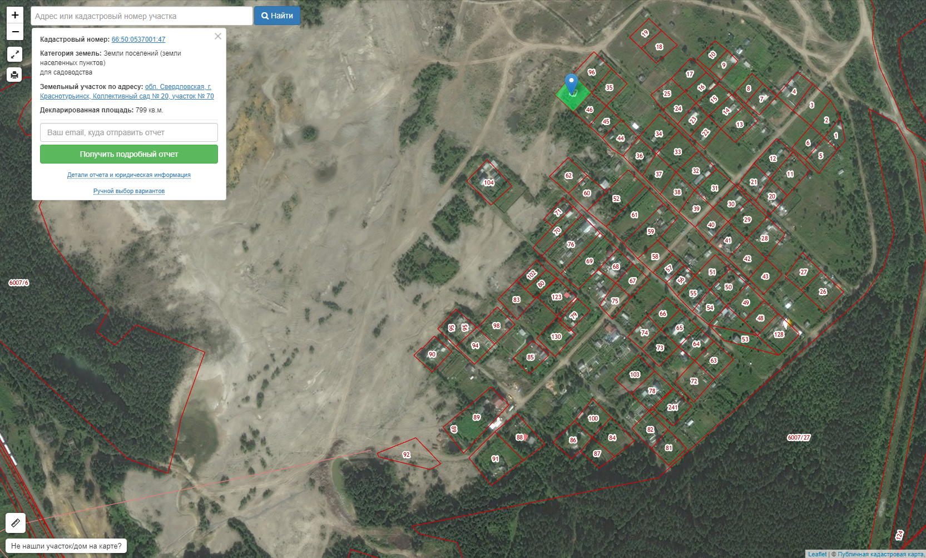This screenshot has width=926, height=558.
Task: Open the Leaflet attribution link
Action: pyautogui.click(x=817, y=554)
